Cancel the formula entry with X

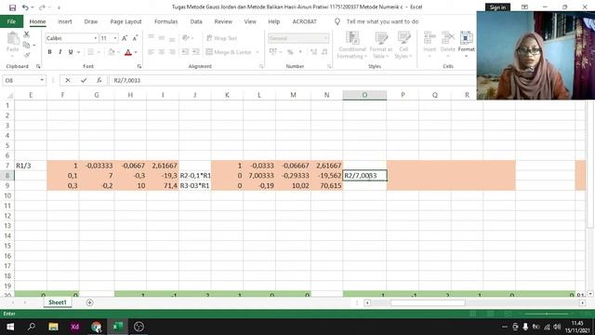68,80
